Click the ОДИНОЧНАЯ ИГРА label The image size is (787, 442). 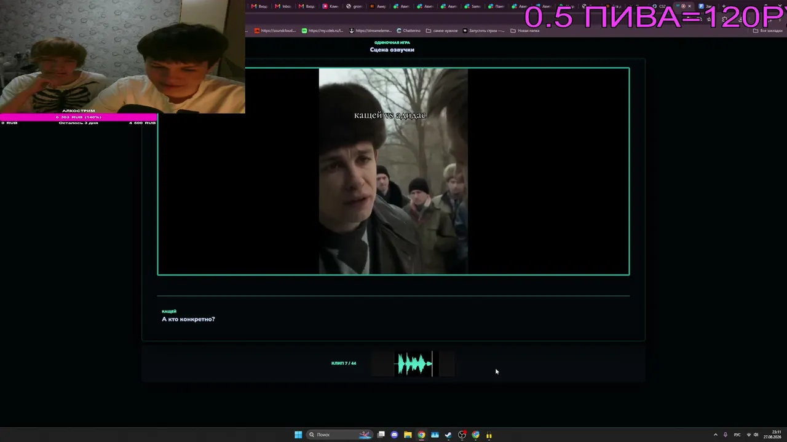pyautogui.click(x=392, y=42)
